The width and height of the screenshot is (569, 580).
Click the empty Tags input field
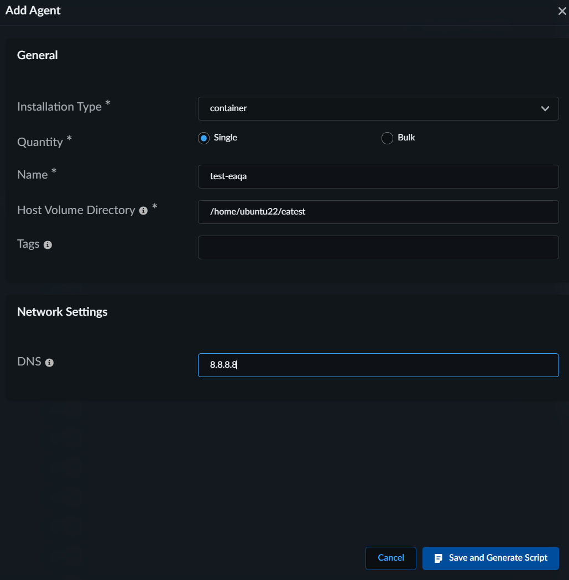(x=378, y=247)
